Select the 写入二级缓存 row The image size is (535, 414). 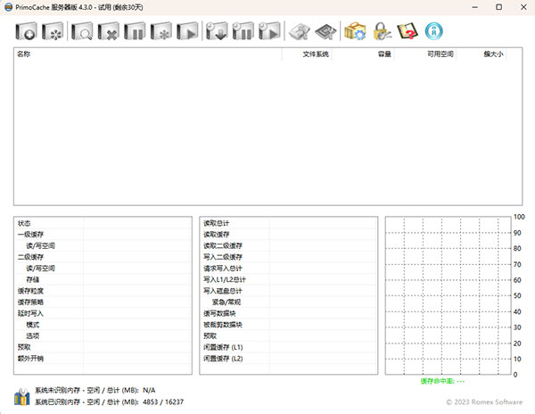(289, 257)
